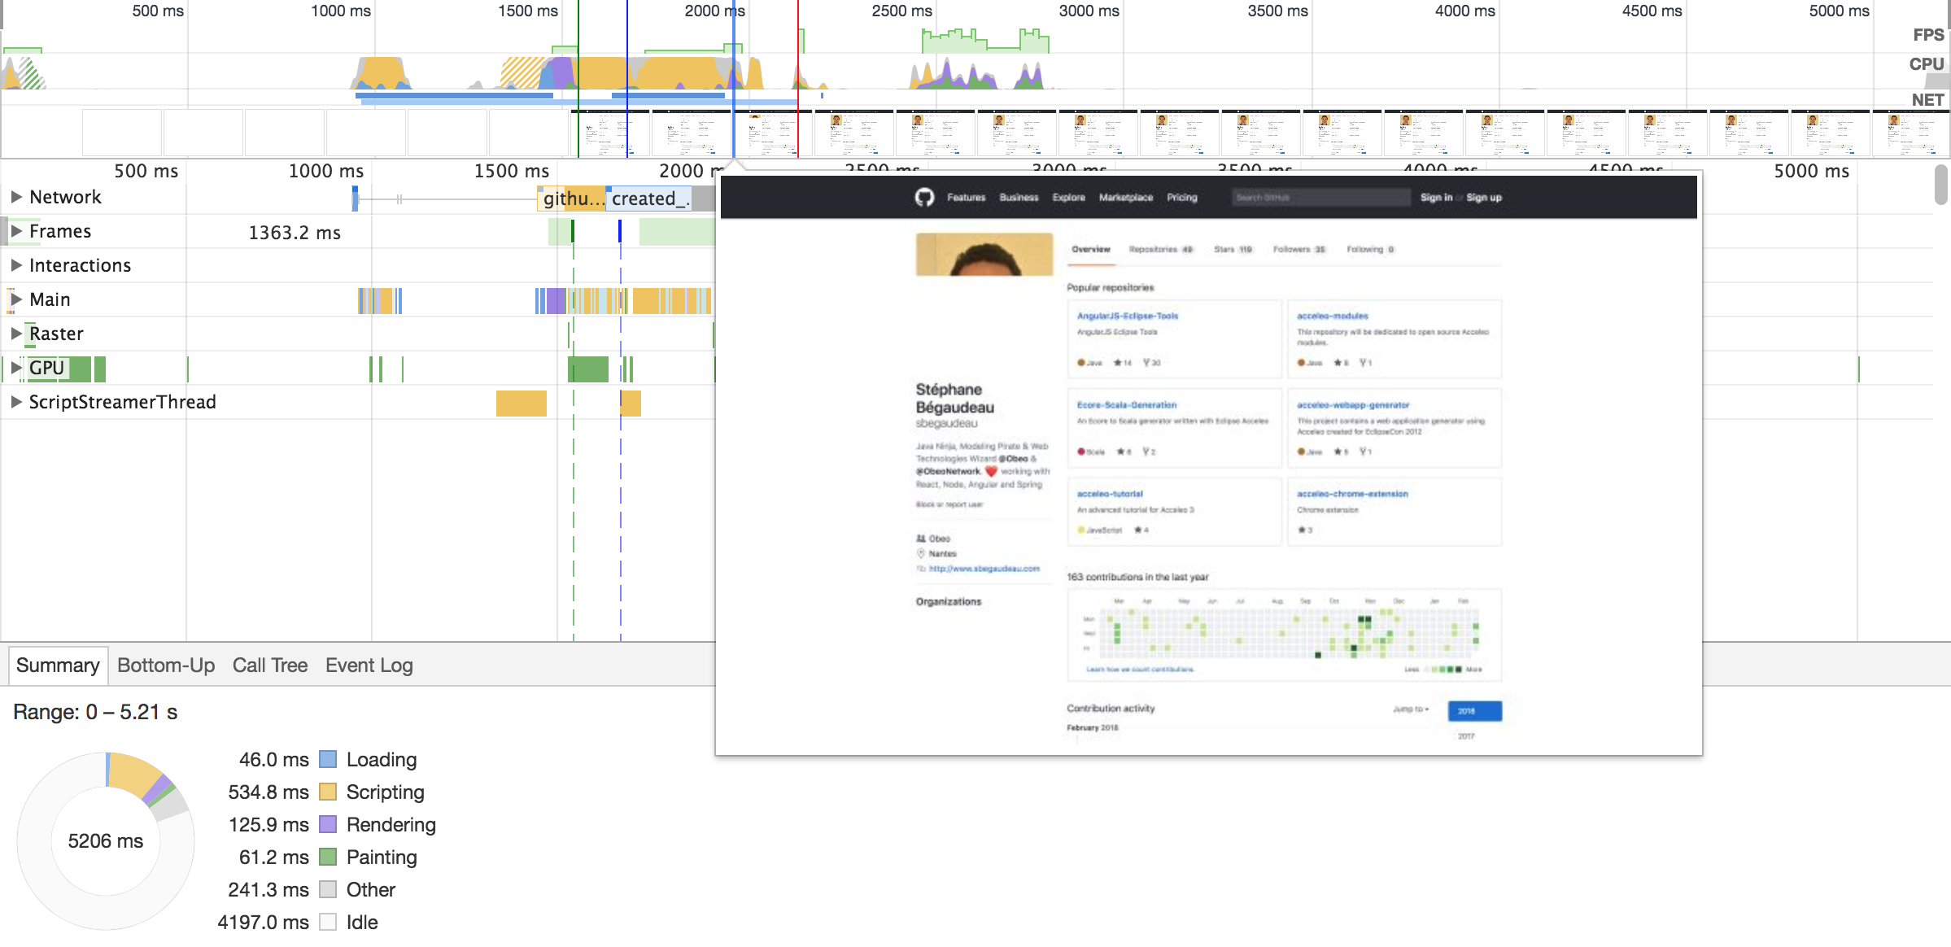
Task: Expand the ScriptStreamerThread track
Action: (x=16, y=402)
